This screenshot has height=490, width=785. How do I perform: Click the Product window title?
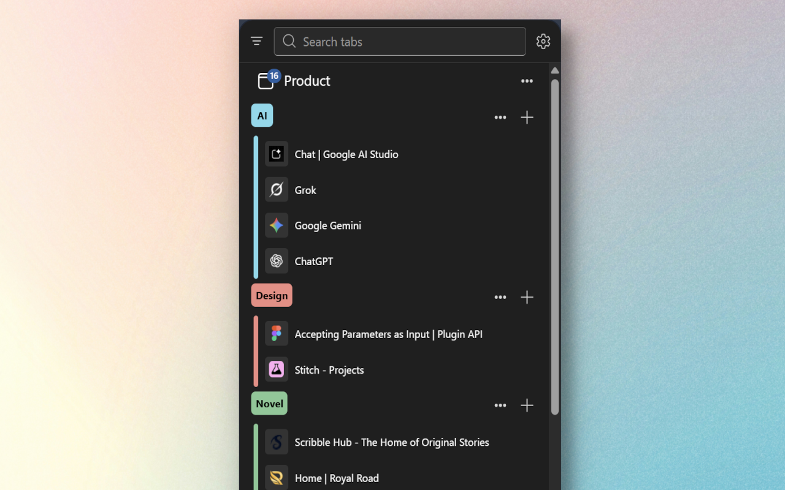coord(307,81)
